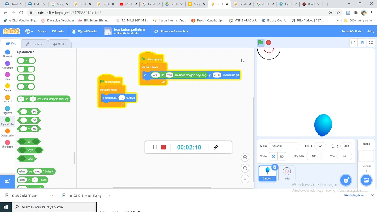The width and height of the screenshot is (377, 212).
Task: Open the add extension button
Action: (8, 181)
